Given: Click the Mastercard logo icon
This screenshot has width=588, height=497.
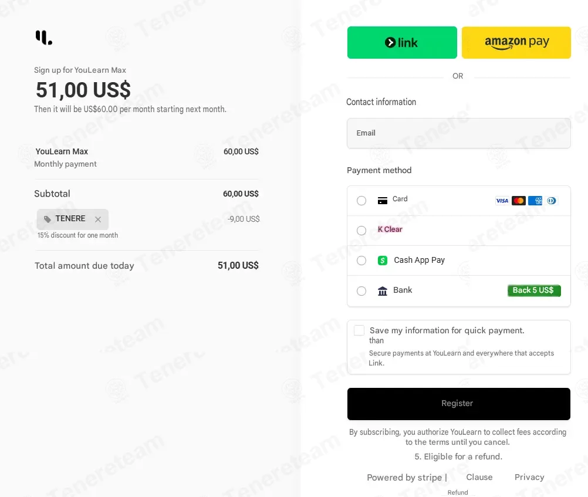Looking at the screenshot, I should tap(519, 201).
